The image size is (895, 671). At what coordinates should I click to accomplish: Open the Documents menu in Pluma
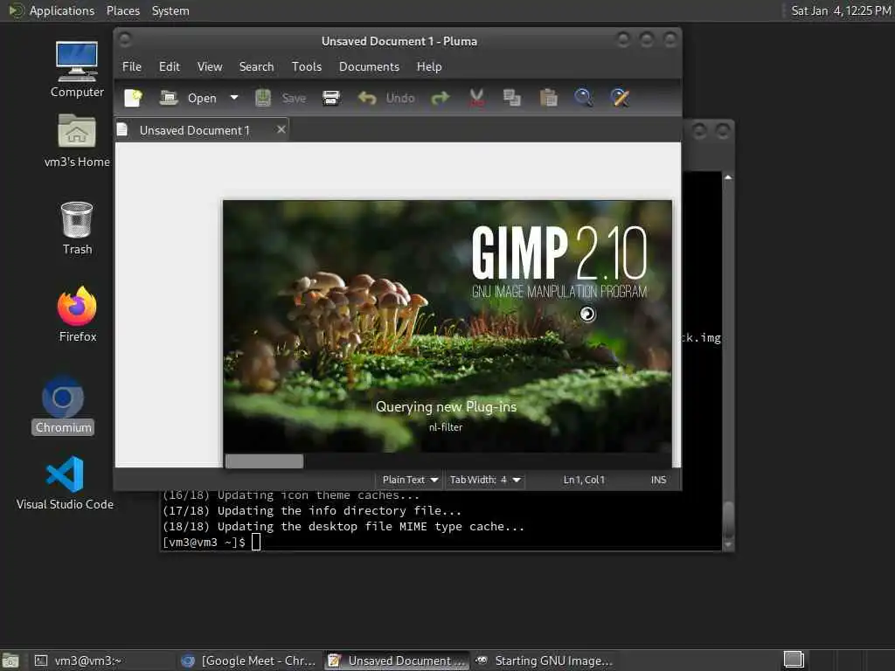(369, 66)
